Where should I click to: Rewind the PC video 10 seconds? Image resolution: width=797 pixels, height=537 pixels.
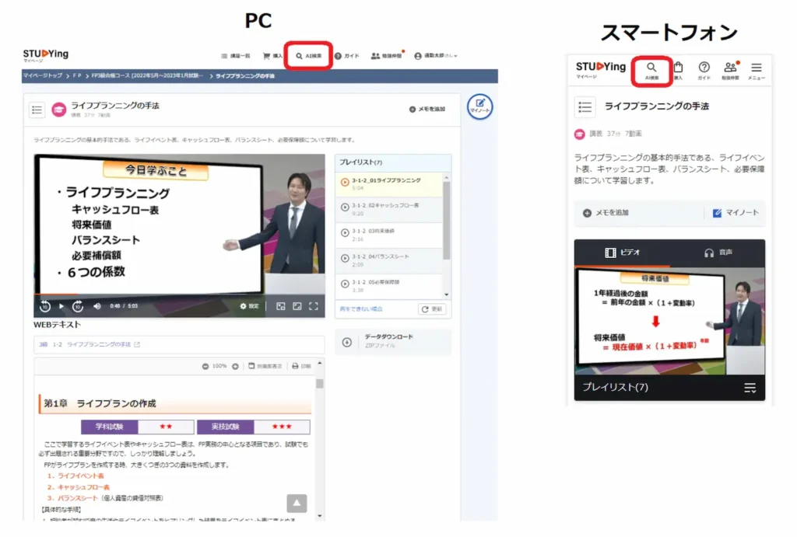(45, 306)
